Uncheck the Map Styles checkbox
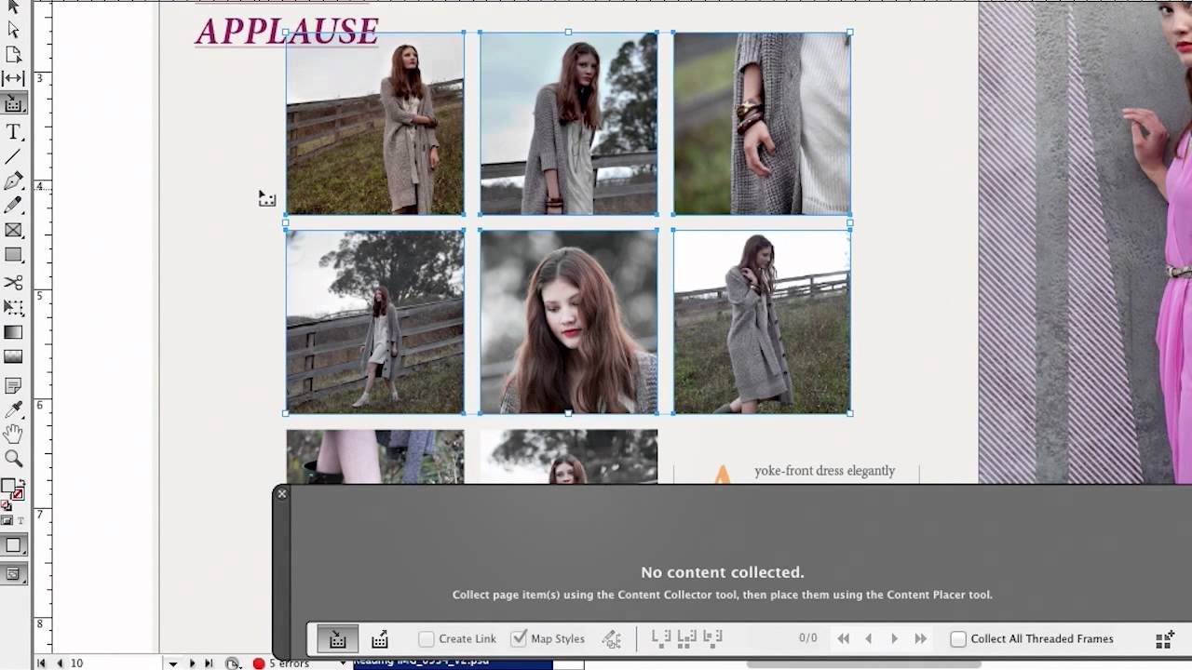The height and width of the screenshot is (670, 1192). tap(519, 638)
